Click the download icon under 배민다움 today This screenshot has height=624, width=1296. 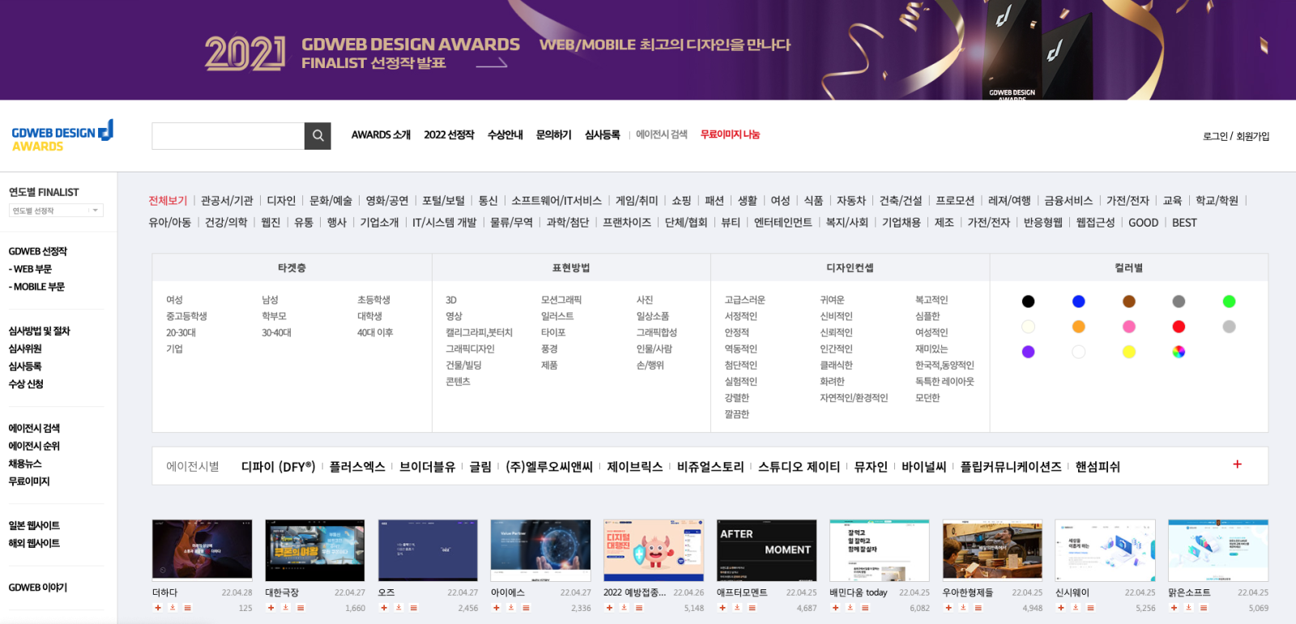pyautogui.click(x=850, y=608)
